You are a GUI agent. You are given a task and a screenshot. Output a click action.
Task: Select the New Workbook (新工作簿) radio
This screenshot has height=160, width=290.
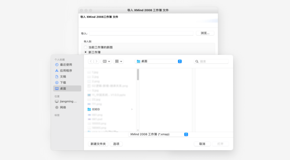pos(85,52)
